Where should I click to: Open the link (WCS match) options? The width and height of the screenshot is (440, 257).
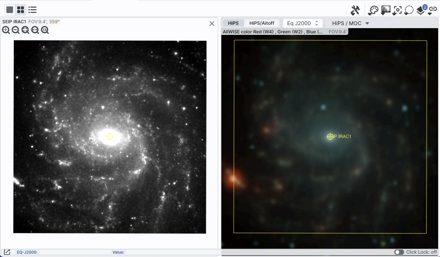[433, 10]
